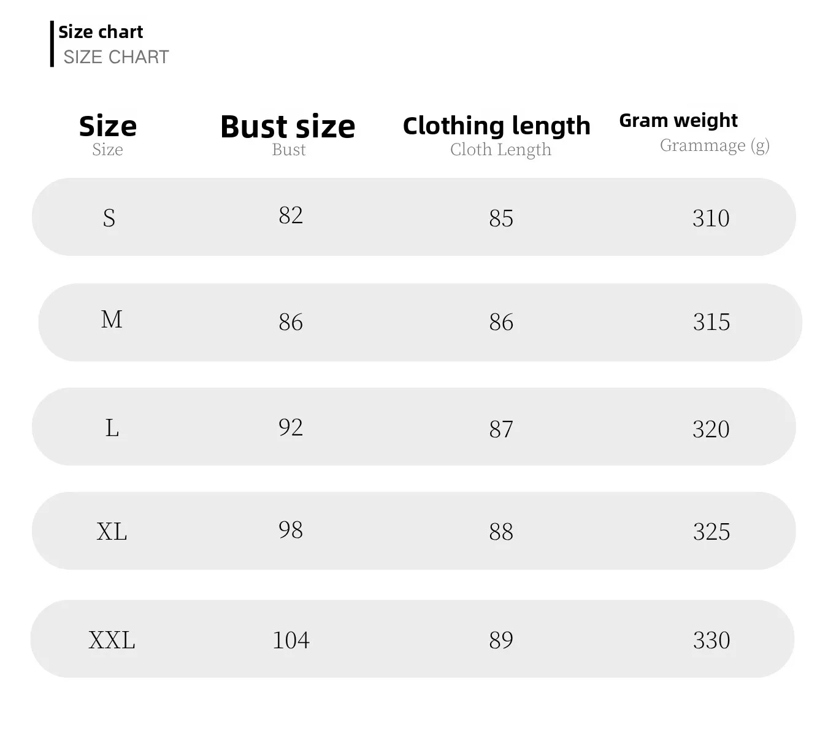Click bust value 98 in XL row
Screen dimensions: 828x736
coord(291,530)
